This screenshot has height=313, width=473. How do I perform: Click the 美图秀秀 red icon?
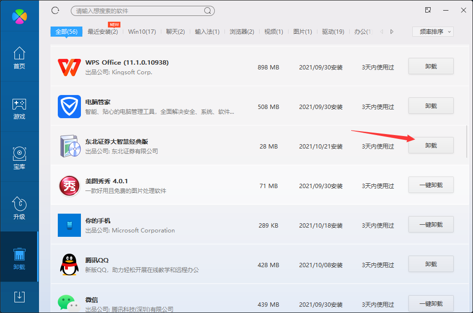69,186
